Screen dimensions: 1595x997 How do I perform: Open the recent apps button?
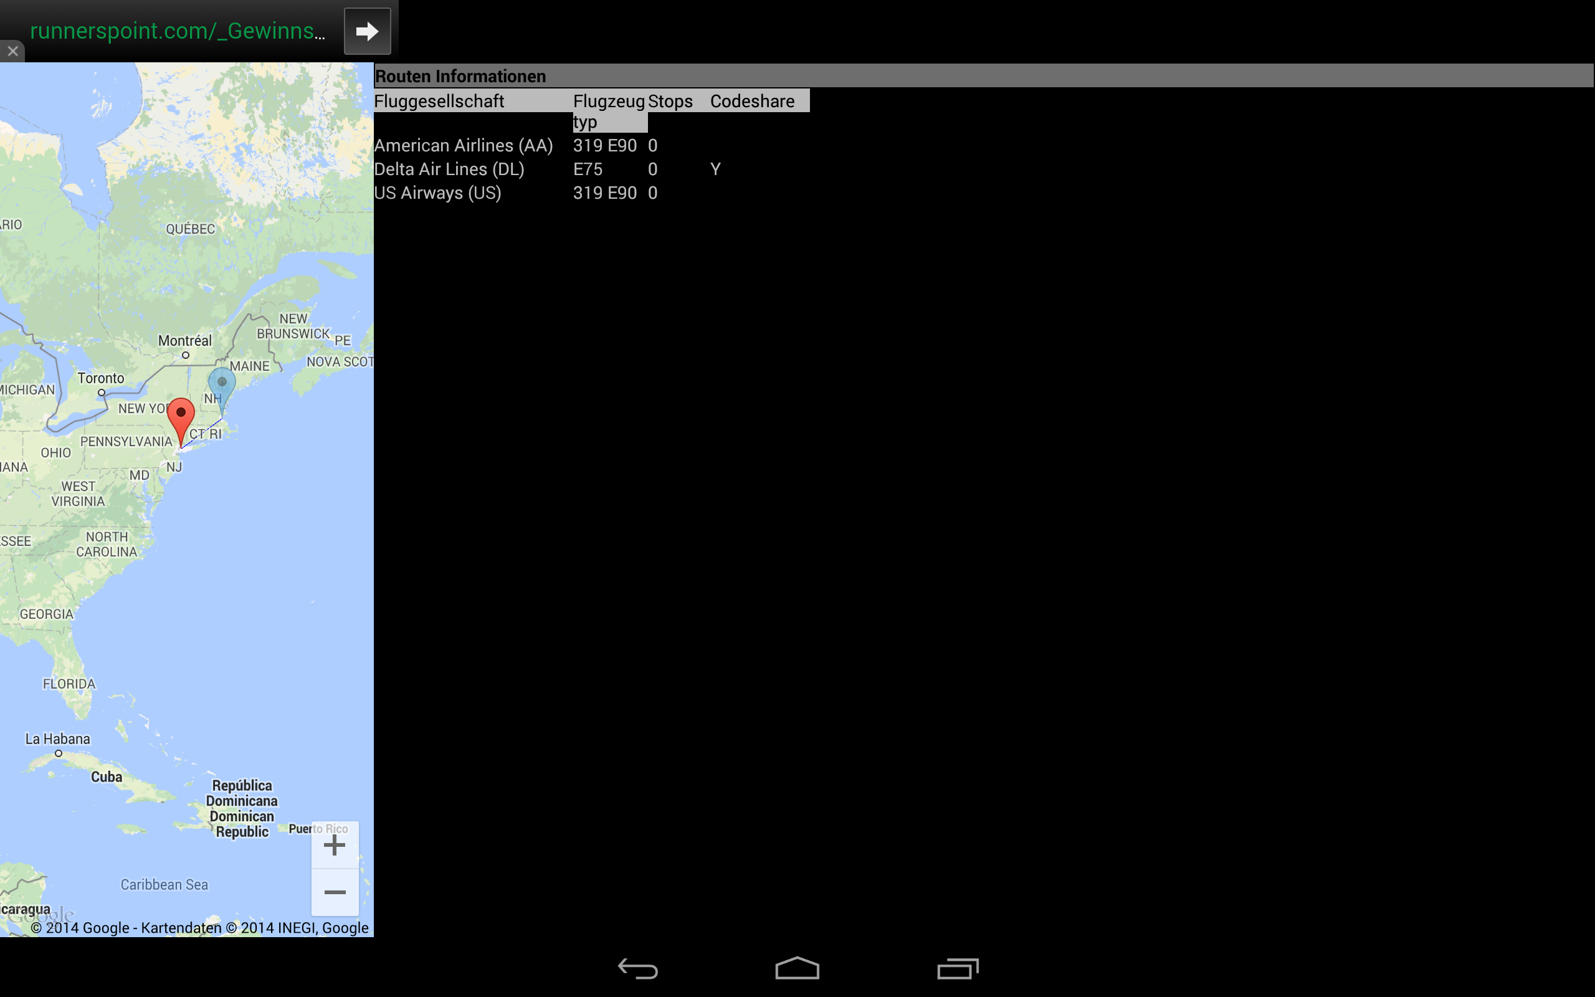tap(957, 968)
